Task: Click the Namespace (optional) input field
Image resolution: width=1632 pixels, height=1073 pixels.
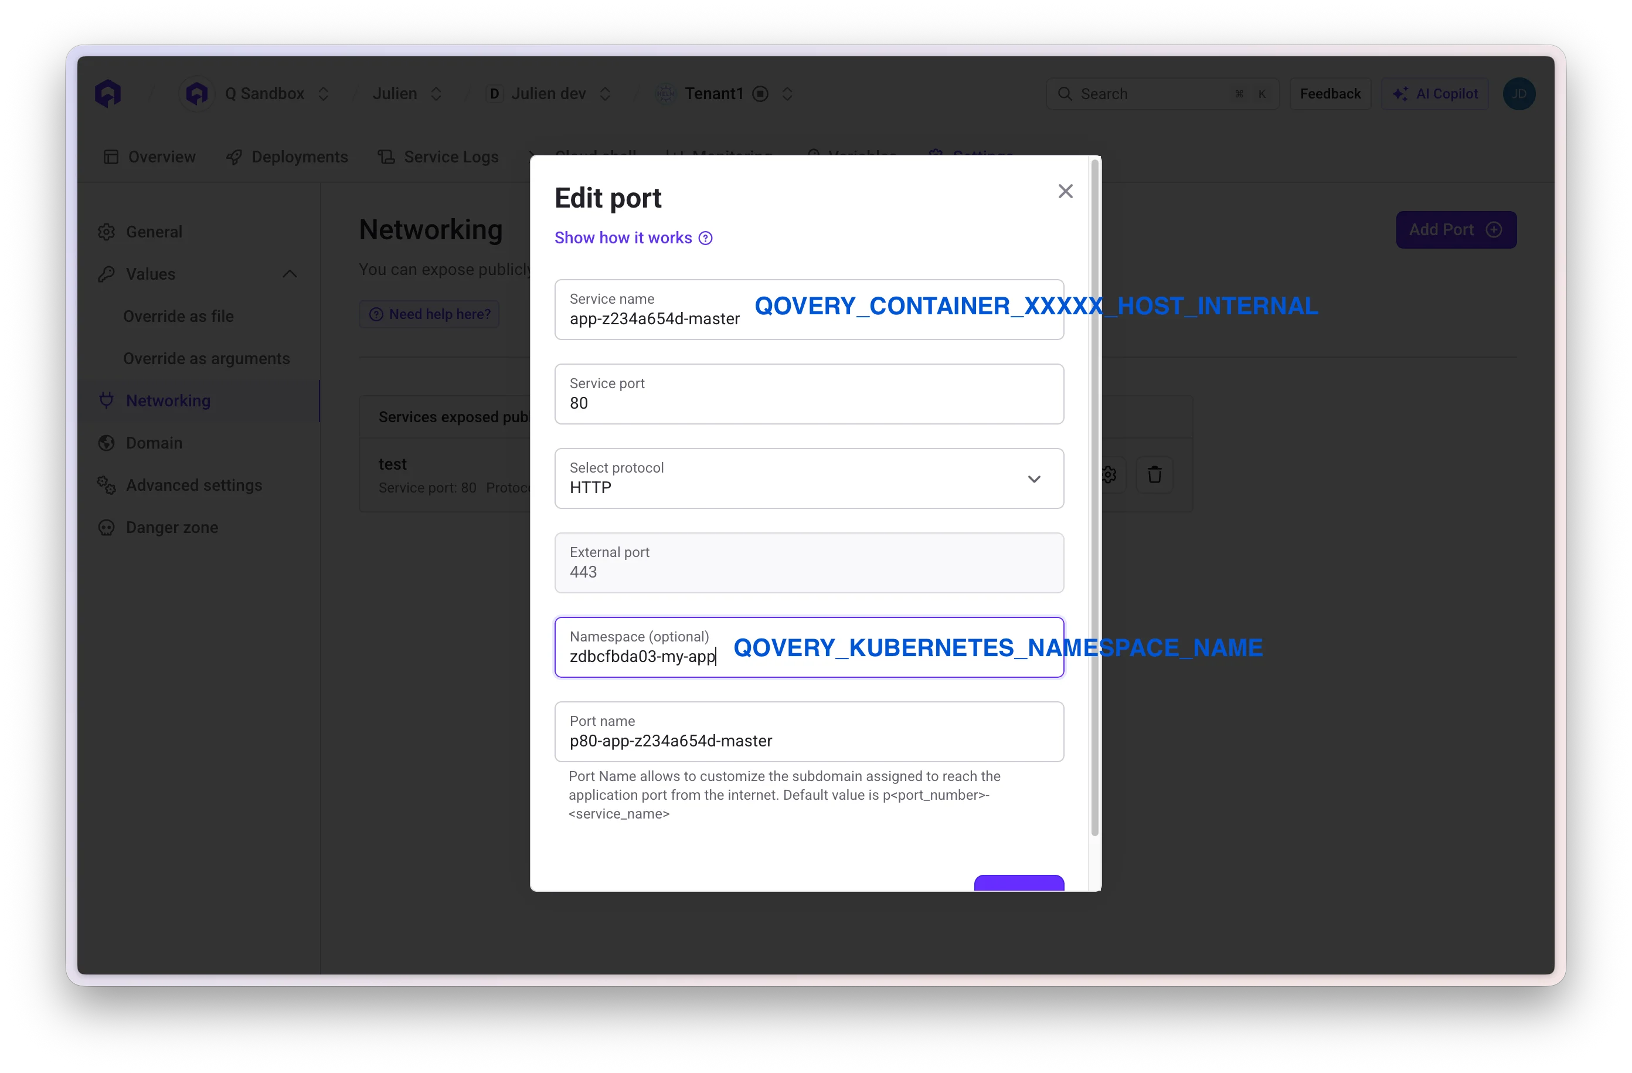Action: click(x=808, y=647)
